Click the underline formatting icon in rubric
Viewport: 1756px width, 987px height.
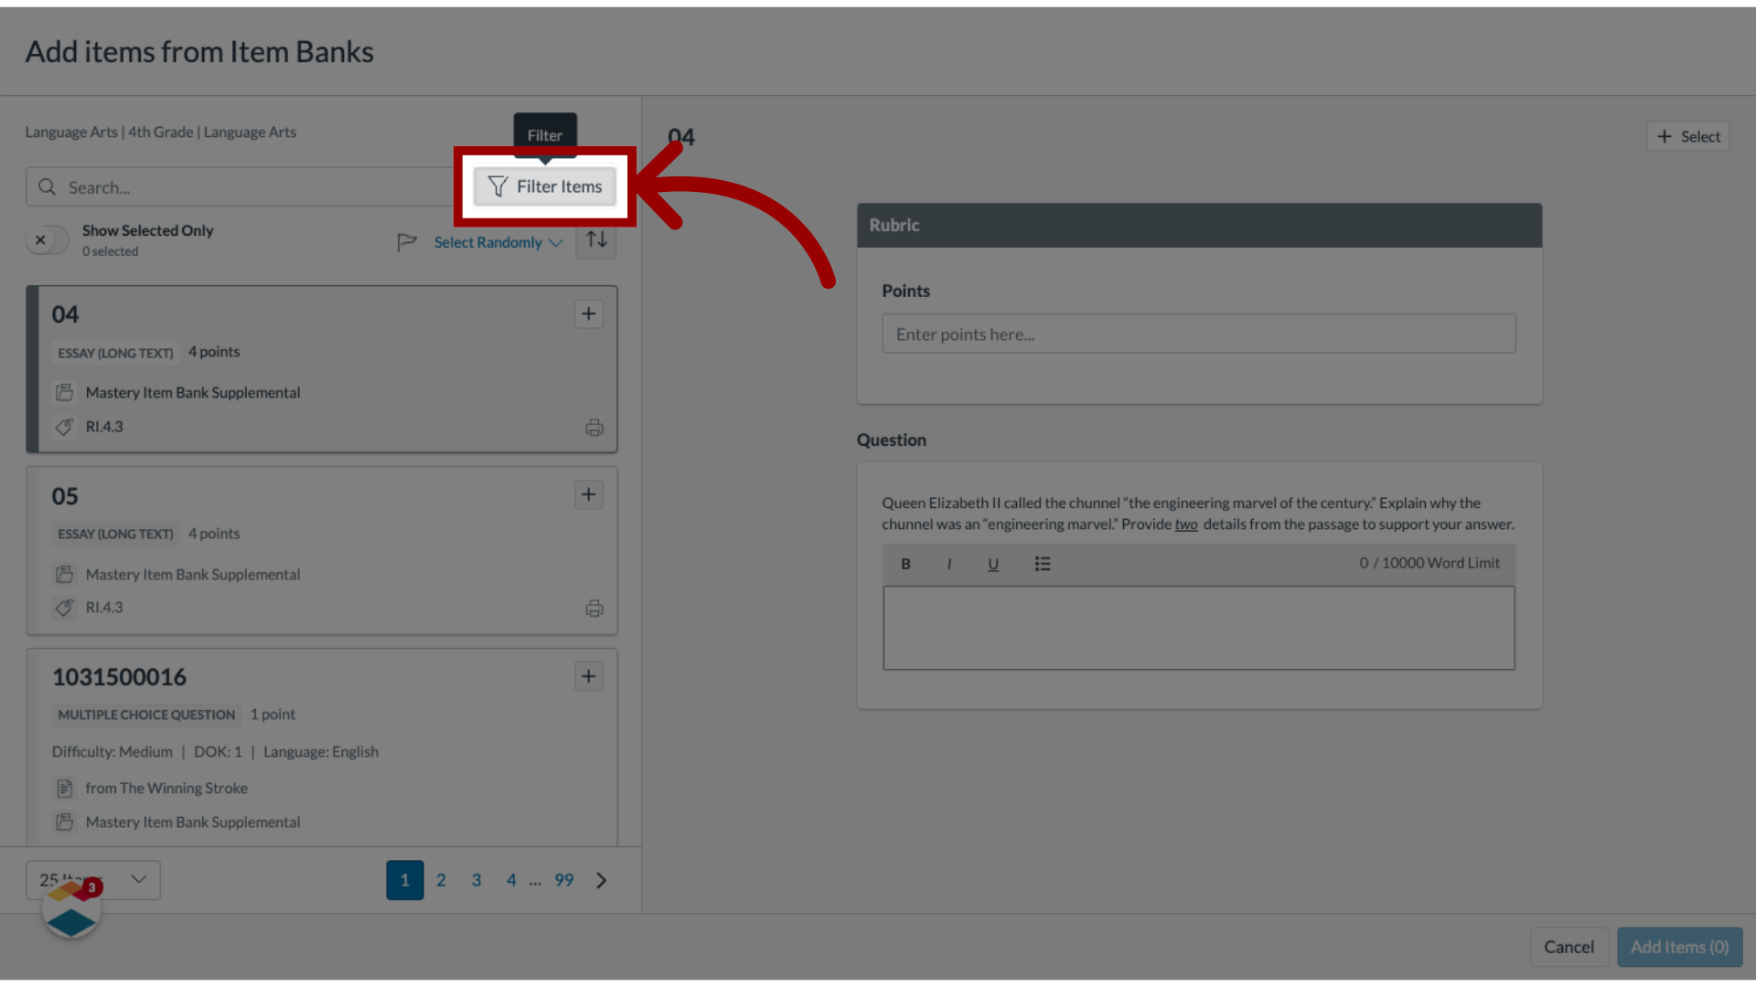992,563
